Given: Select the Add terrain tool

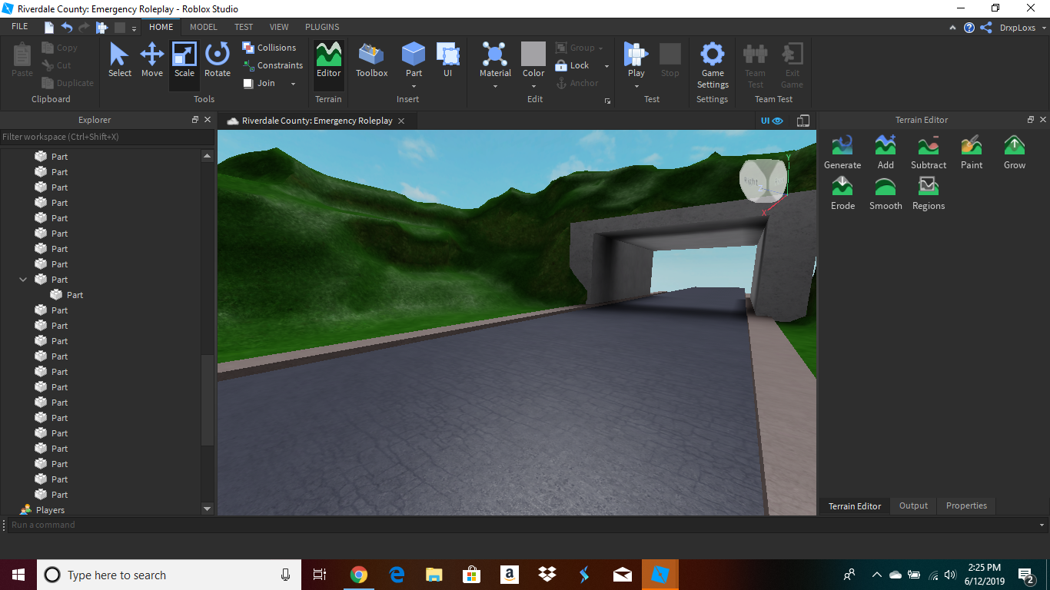Looking at the screenshot, I should click(886, 152).
